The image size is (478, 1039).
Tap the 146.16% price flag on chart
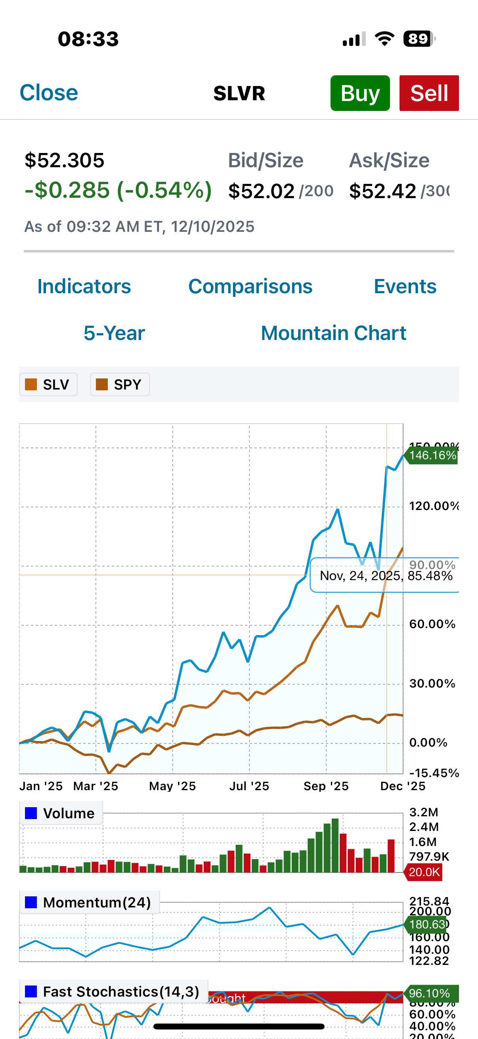pyautogui.click(x=432, y=455)
